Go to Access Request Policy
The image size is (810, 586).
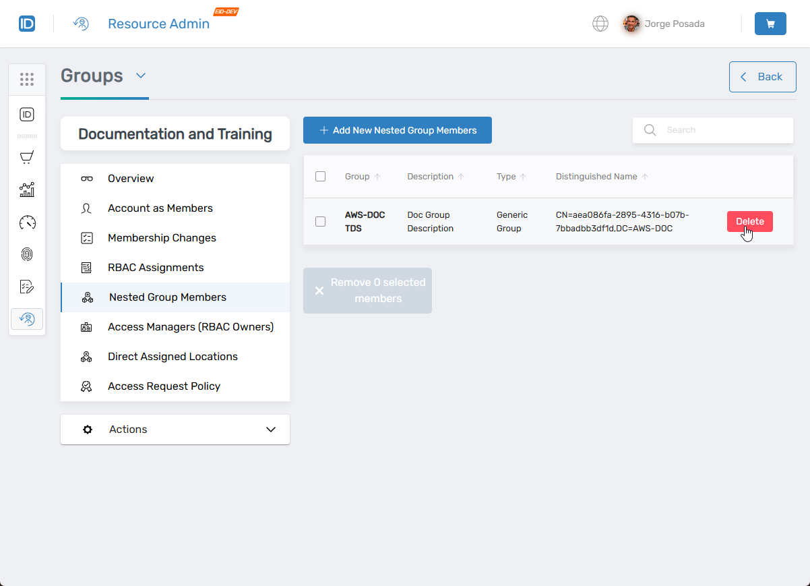164,386
